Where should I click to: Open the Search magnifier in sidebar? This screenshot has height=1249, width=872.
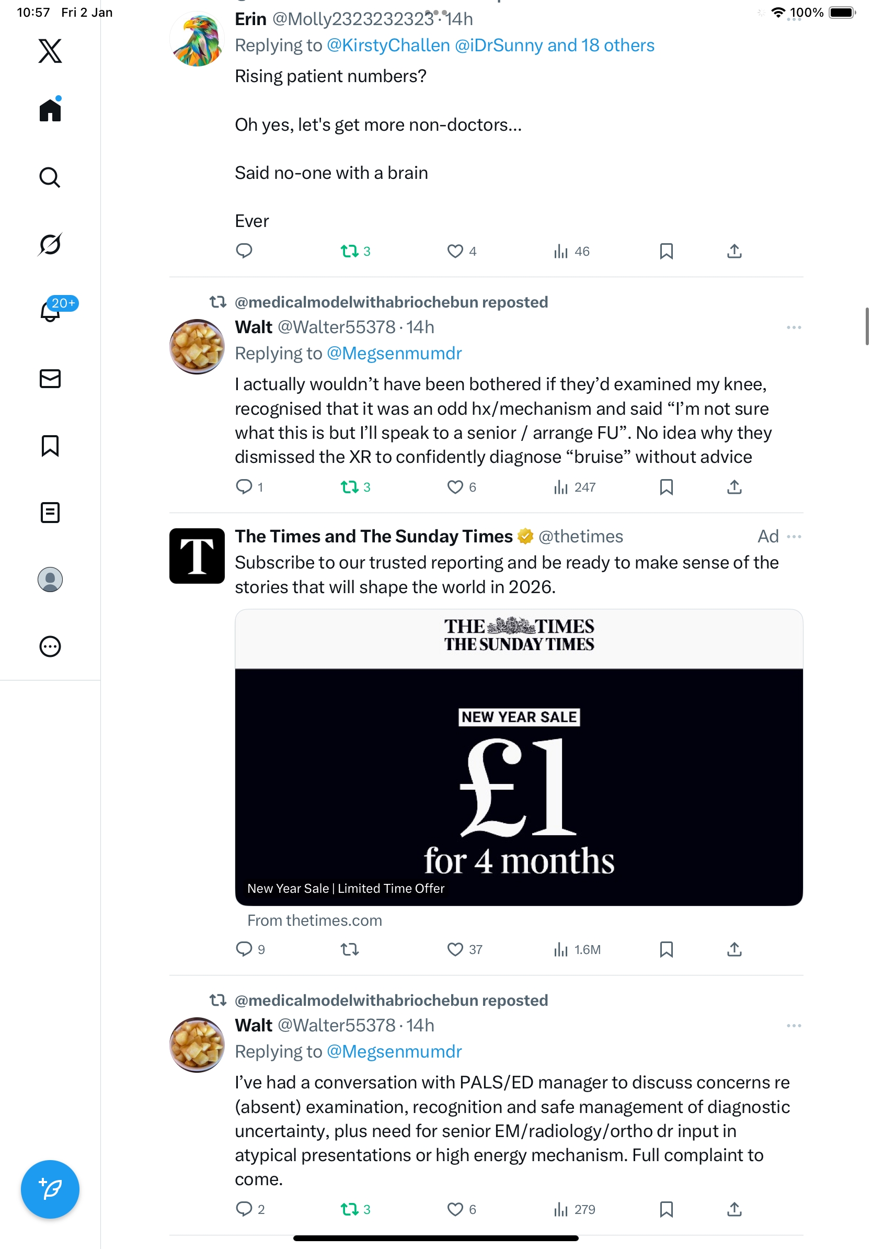point(50,177)
